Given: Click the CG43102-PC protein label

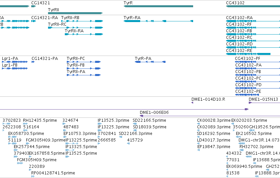Looking at the screenshot, I should pos(248,78).
